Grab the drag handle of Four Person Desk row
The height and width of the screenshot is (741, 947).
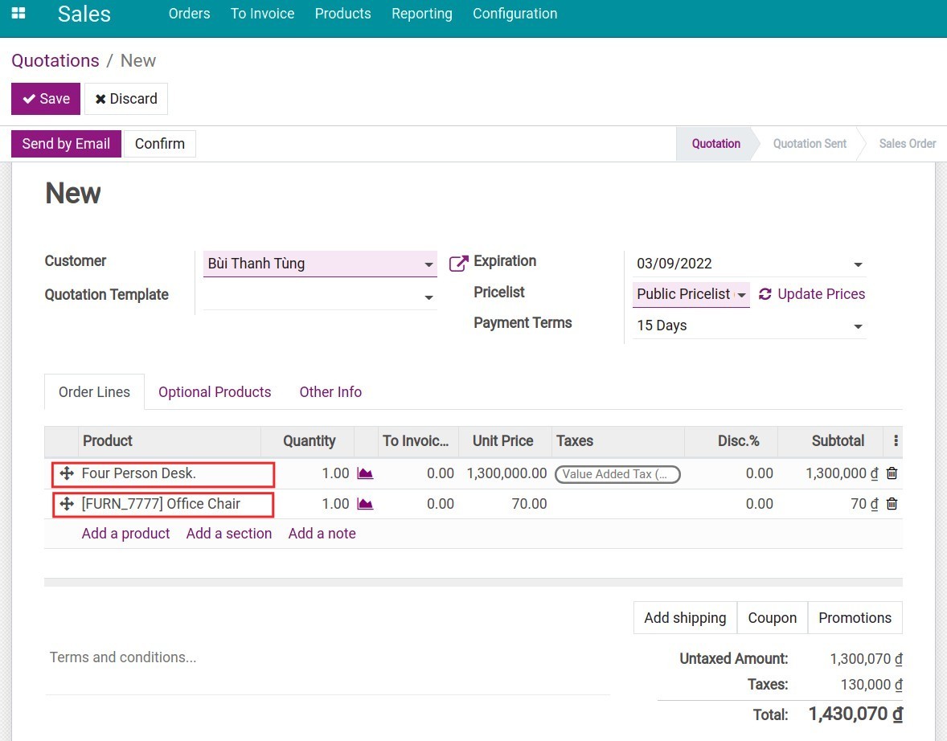pyautogui.click(x=67, y=473)
